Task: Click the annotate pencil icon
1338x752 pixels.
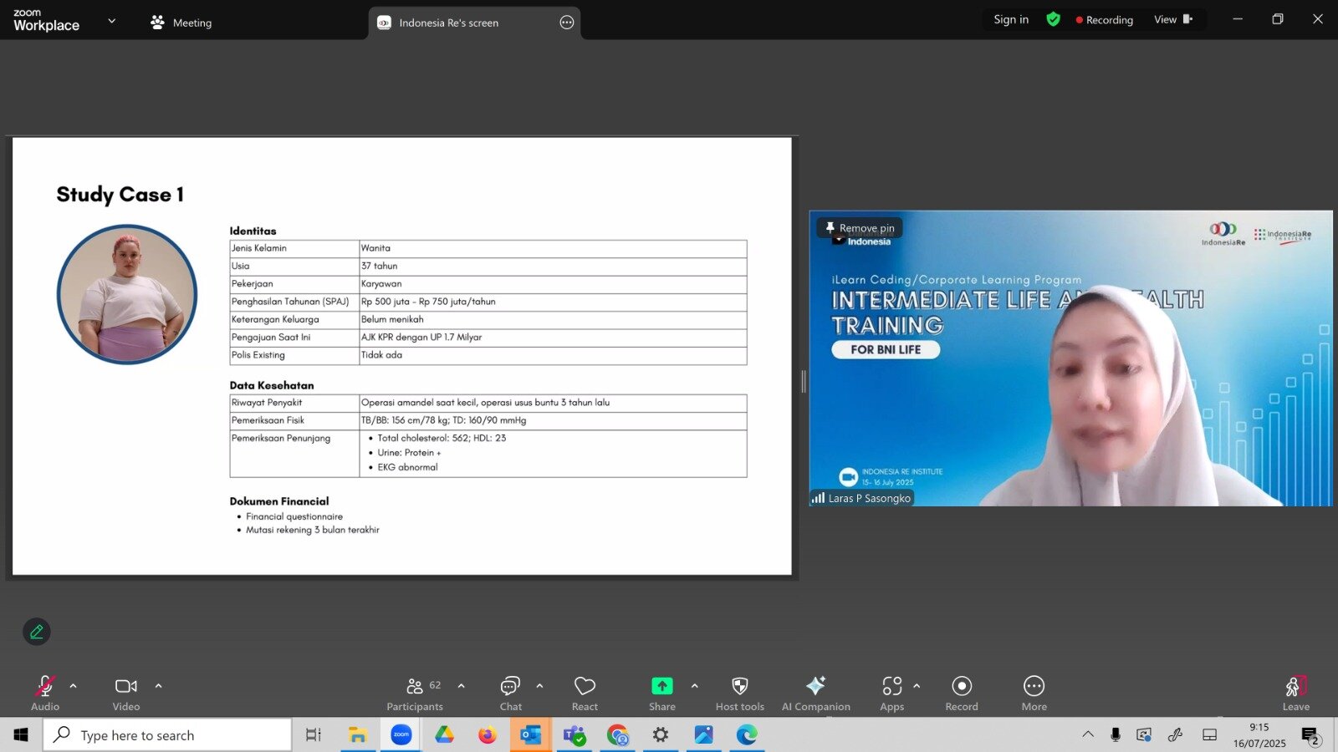Action: pyautogui.click(x=37, y=632)
